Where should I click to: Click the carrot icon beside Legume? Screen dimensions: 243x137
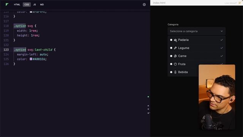pos(175,48)
